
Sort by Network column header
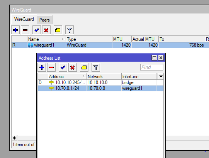pos(104,76)
